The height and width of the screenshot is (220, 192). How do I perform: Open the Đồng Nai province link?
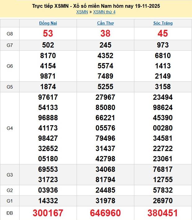(48, 23)
